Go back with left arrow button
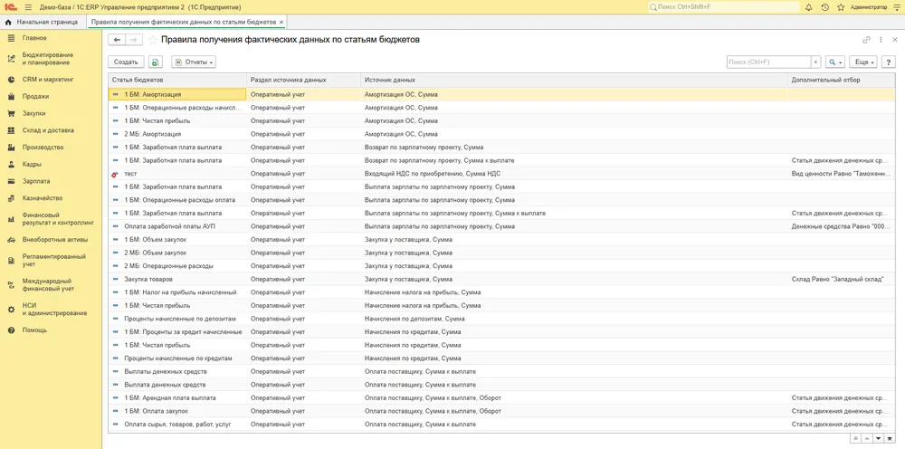The image size is (905, 449). pyautogui.click(x=117, y=40)
